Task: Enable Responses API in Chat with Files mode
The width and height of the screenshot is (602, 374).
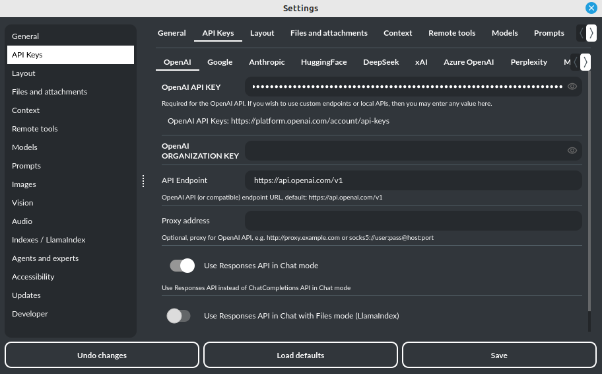Action: coord(179,316)
